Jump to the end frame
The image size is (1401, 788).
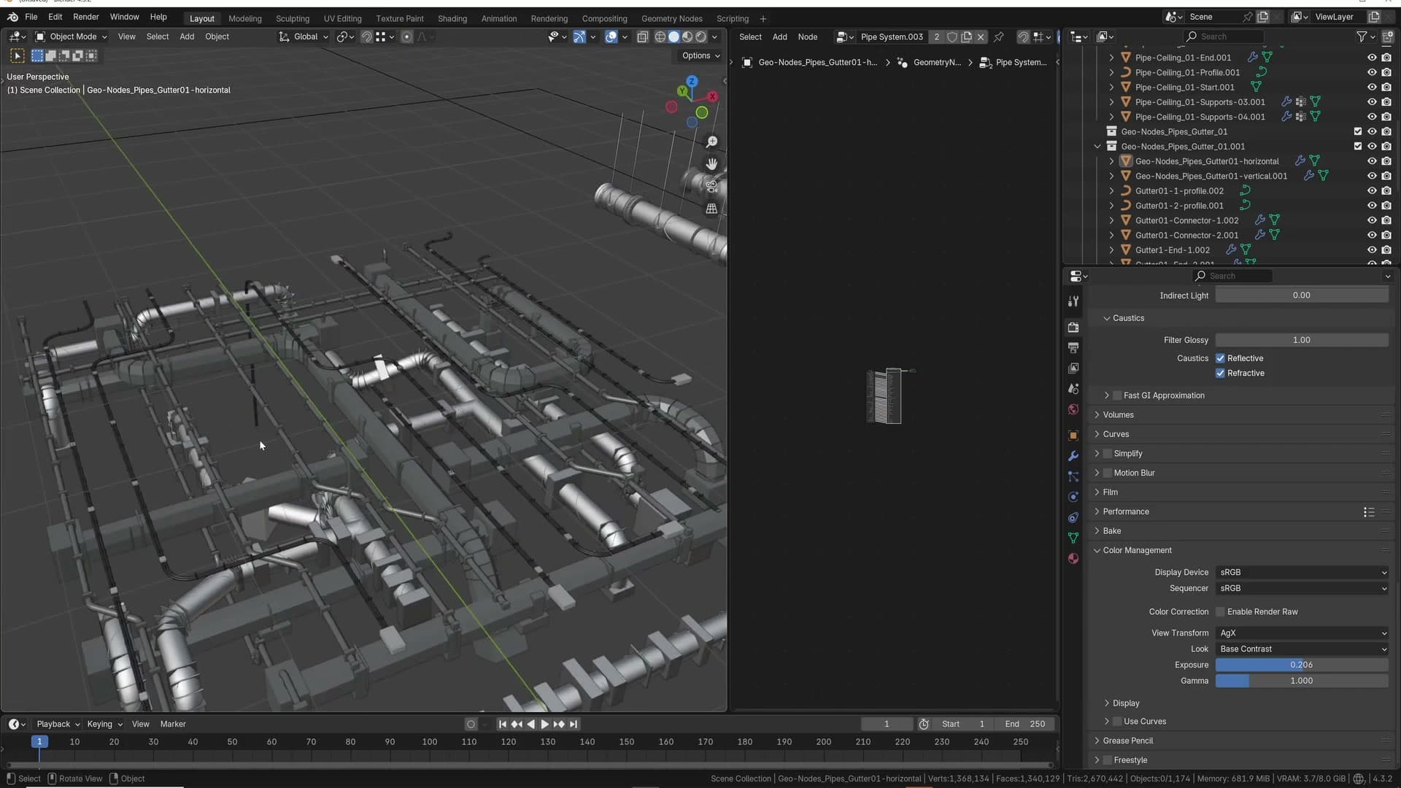574,725
